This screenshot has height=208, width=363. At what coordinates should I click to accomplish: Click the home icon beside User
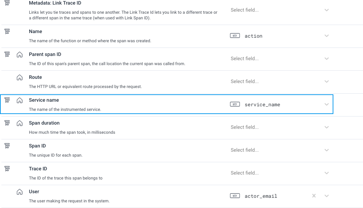[19, 191]
